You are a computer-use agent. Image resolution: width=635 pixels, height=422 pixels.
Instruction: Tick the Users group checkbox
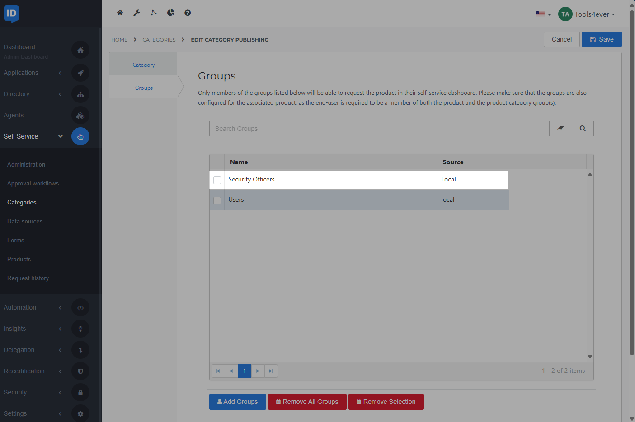point(217,200)
